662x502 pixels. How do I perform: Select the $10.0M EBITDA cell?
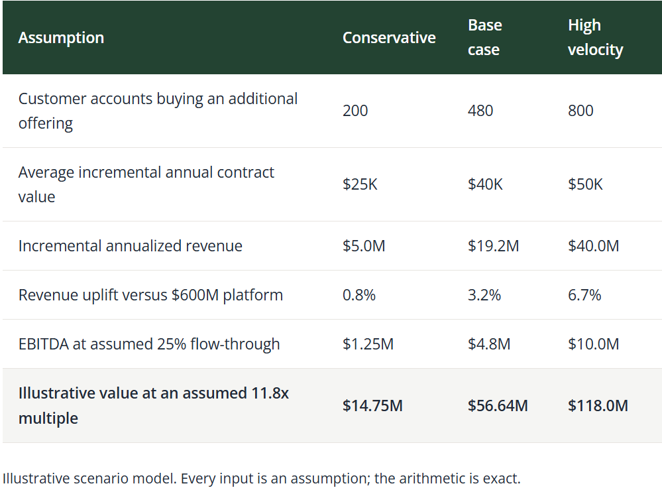pyautogui.click(x=593, y=344)
